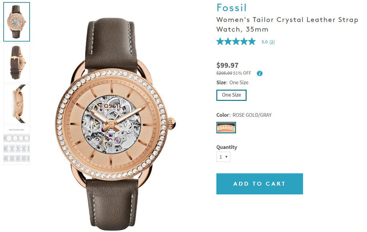Click the crossed-out $205.00 original price
The height and width of the screenshot is (232, 367).
224,73
